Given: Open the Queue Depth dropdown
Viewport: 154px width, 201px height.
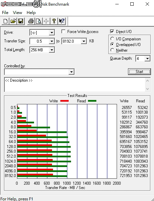Looking at the screenshot, I should pos(147,59).
